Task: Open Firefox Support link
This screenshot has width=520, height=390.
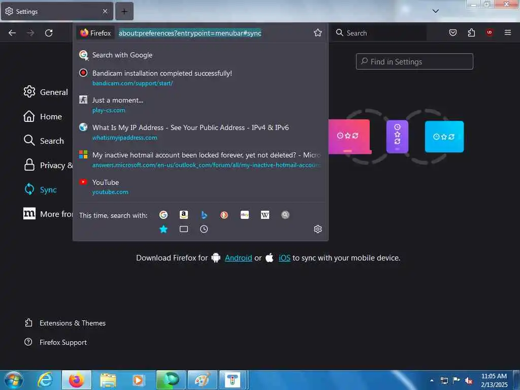Action: (56, 342)
